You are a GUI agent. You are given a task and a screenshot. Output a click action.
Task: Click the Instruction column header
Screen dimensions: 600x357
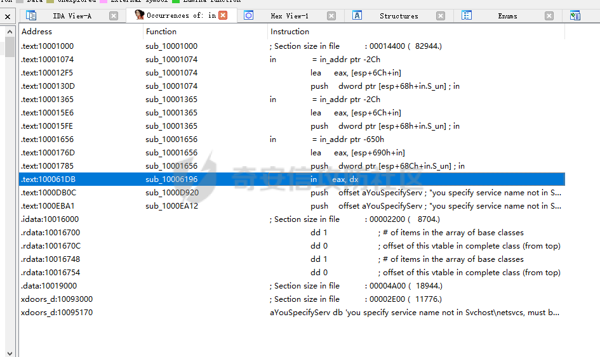tap(290, 31)
